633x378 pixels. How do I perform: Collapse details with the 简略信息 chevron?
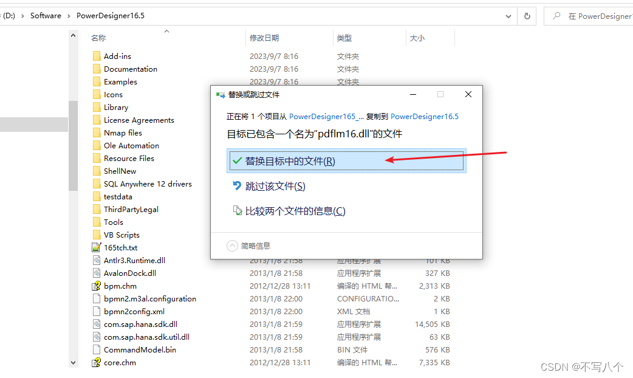[232, 246]
